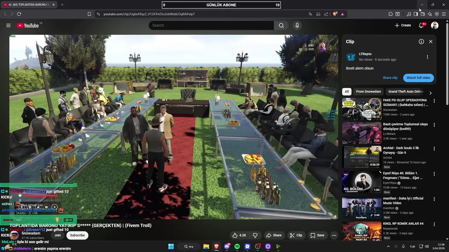This screenshot has width=449, height=252.
Task: Open the Brave VPN shield icon
Action: [x=437, y=14]
